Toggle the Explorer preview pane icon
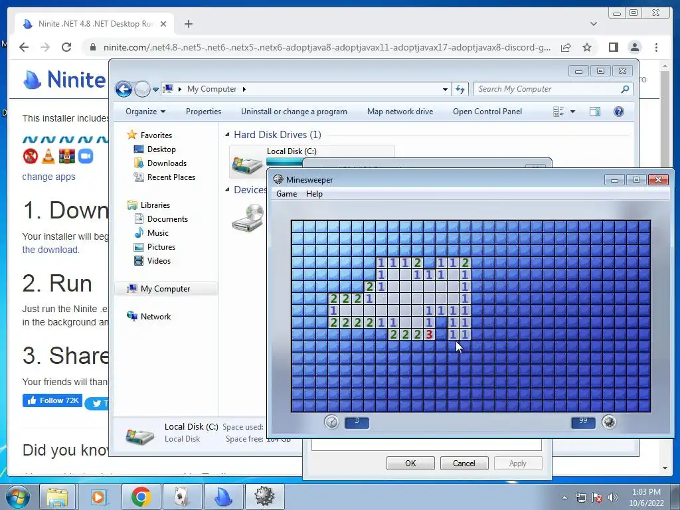Viewport: 680px width, 510px height. 595,112
